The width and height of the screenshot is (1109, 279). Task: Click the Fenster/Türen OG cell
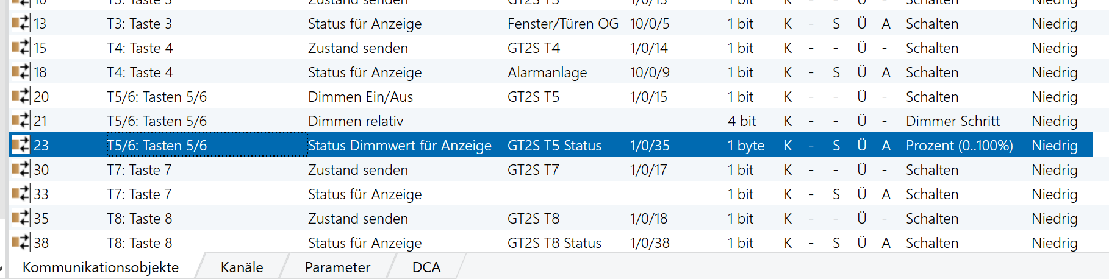(x=562, y=24)
